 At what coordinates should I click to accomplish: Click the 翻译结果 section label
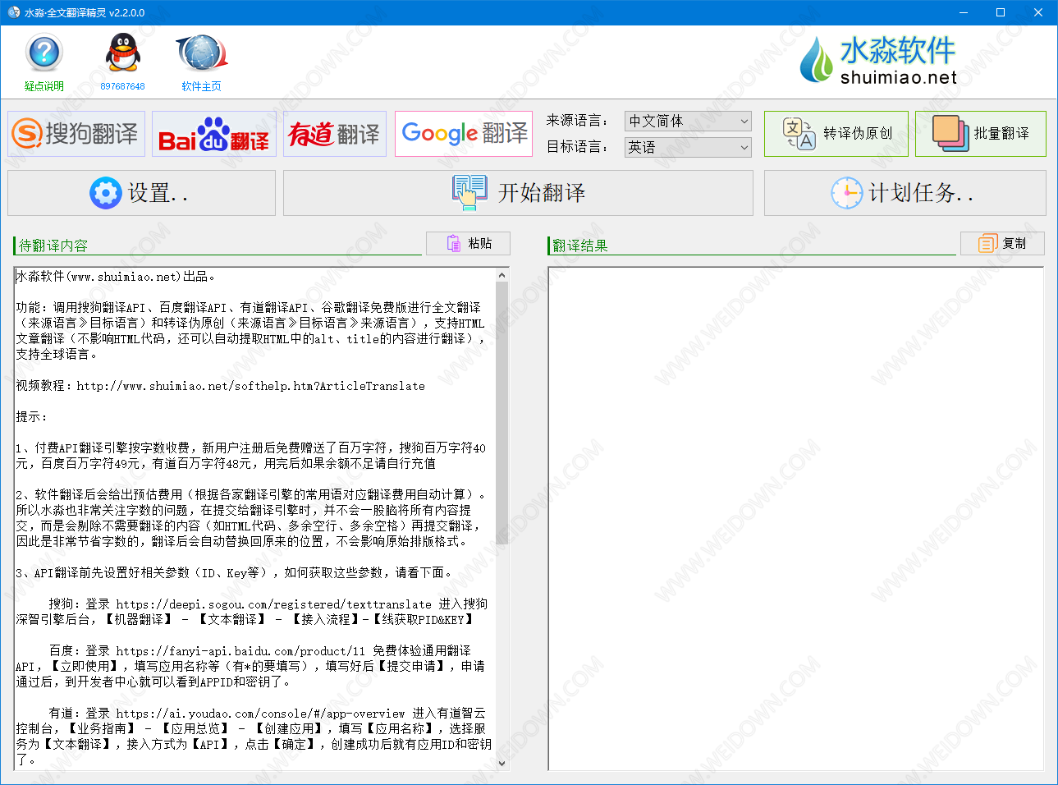[x=580, y=246]
